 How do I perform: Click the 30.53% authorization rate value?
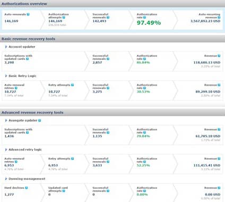pyautogui.click(x=143, y=91)
